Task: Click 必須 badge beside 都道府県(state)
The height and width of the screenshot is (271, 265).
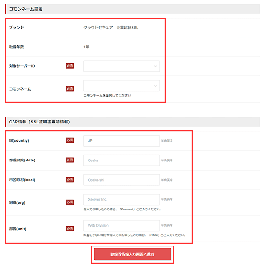Action: 70,160
